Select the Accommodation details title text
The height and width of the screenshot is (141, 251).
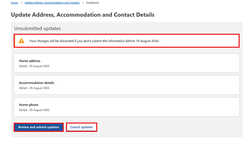click(x=37, y=83)
